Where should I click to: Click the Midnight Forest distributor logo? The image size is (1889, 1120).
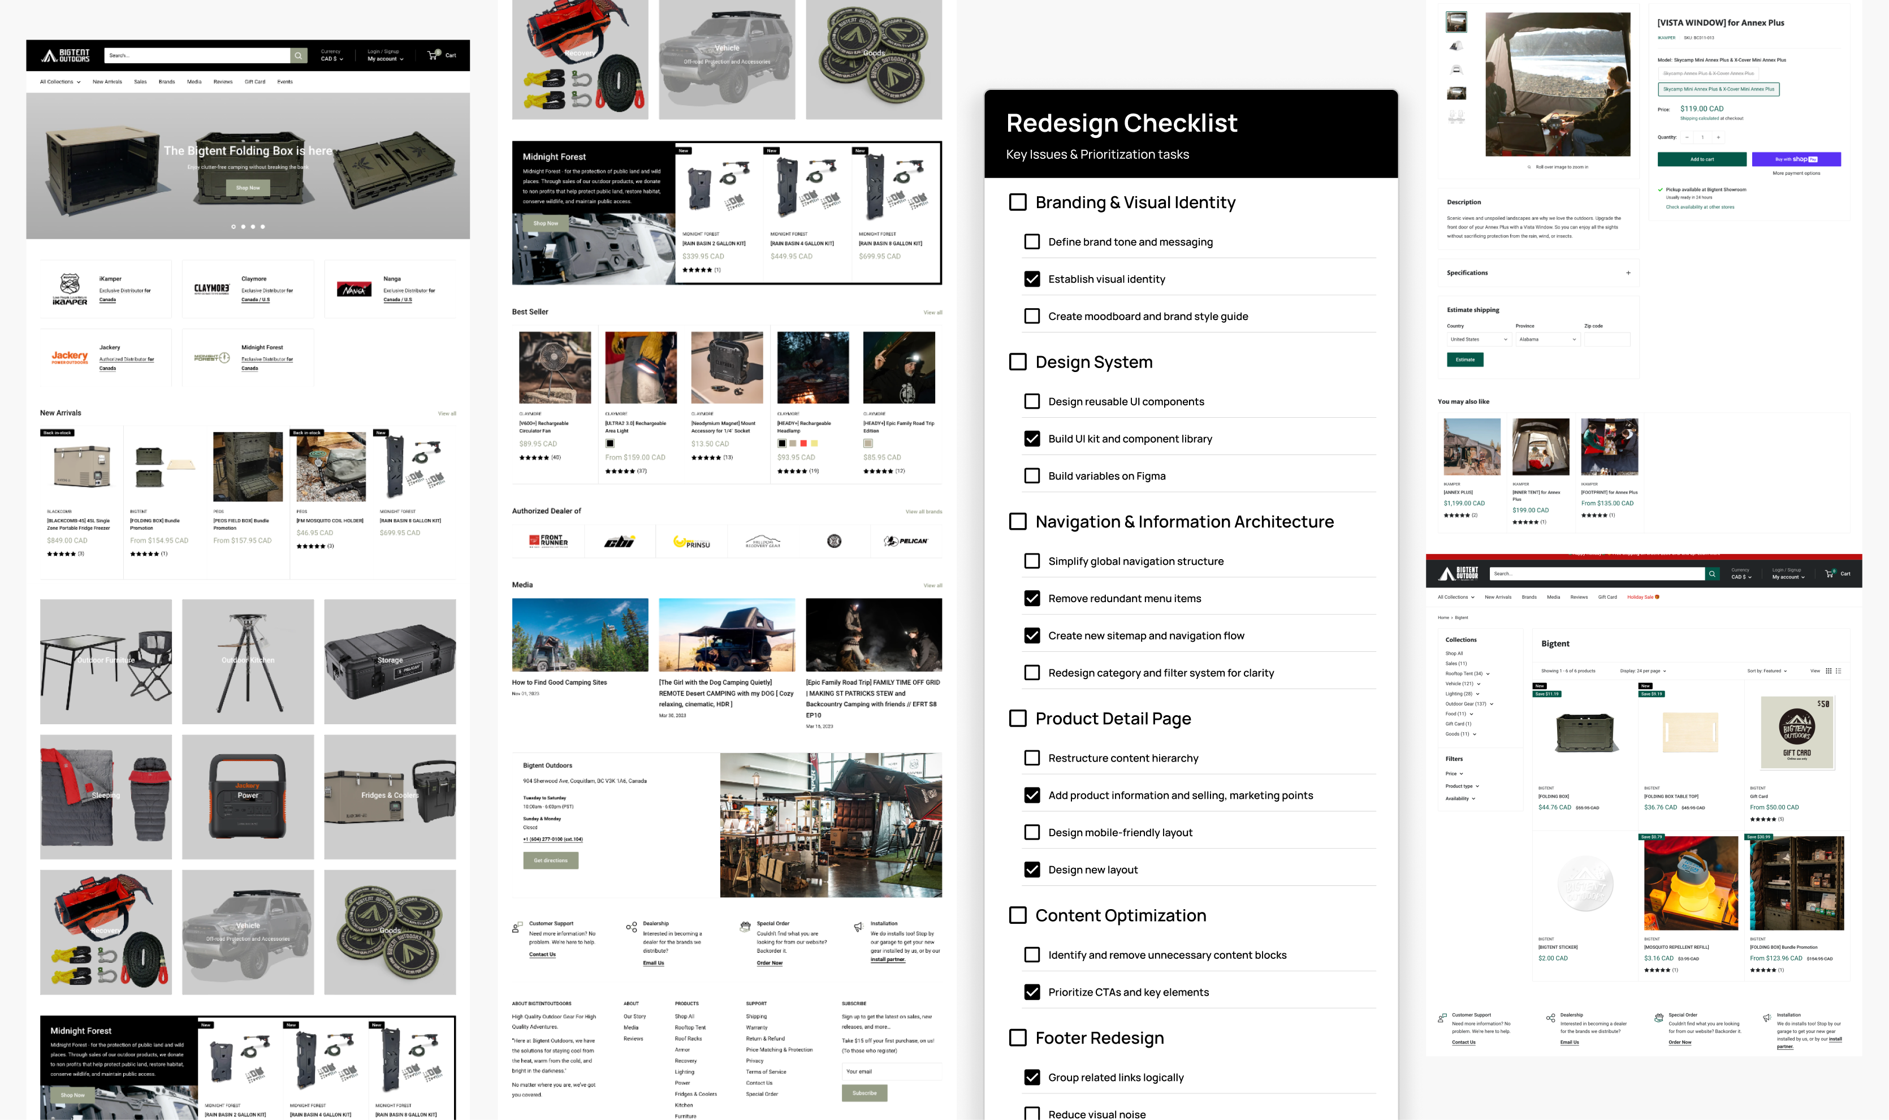(x=211, y=358)
